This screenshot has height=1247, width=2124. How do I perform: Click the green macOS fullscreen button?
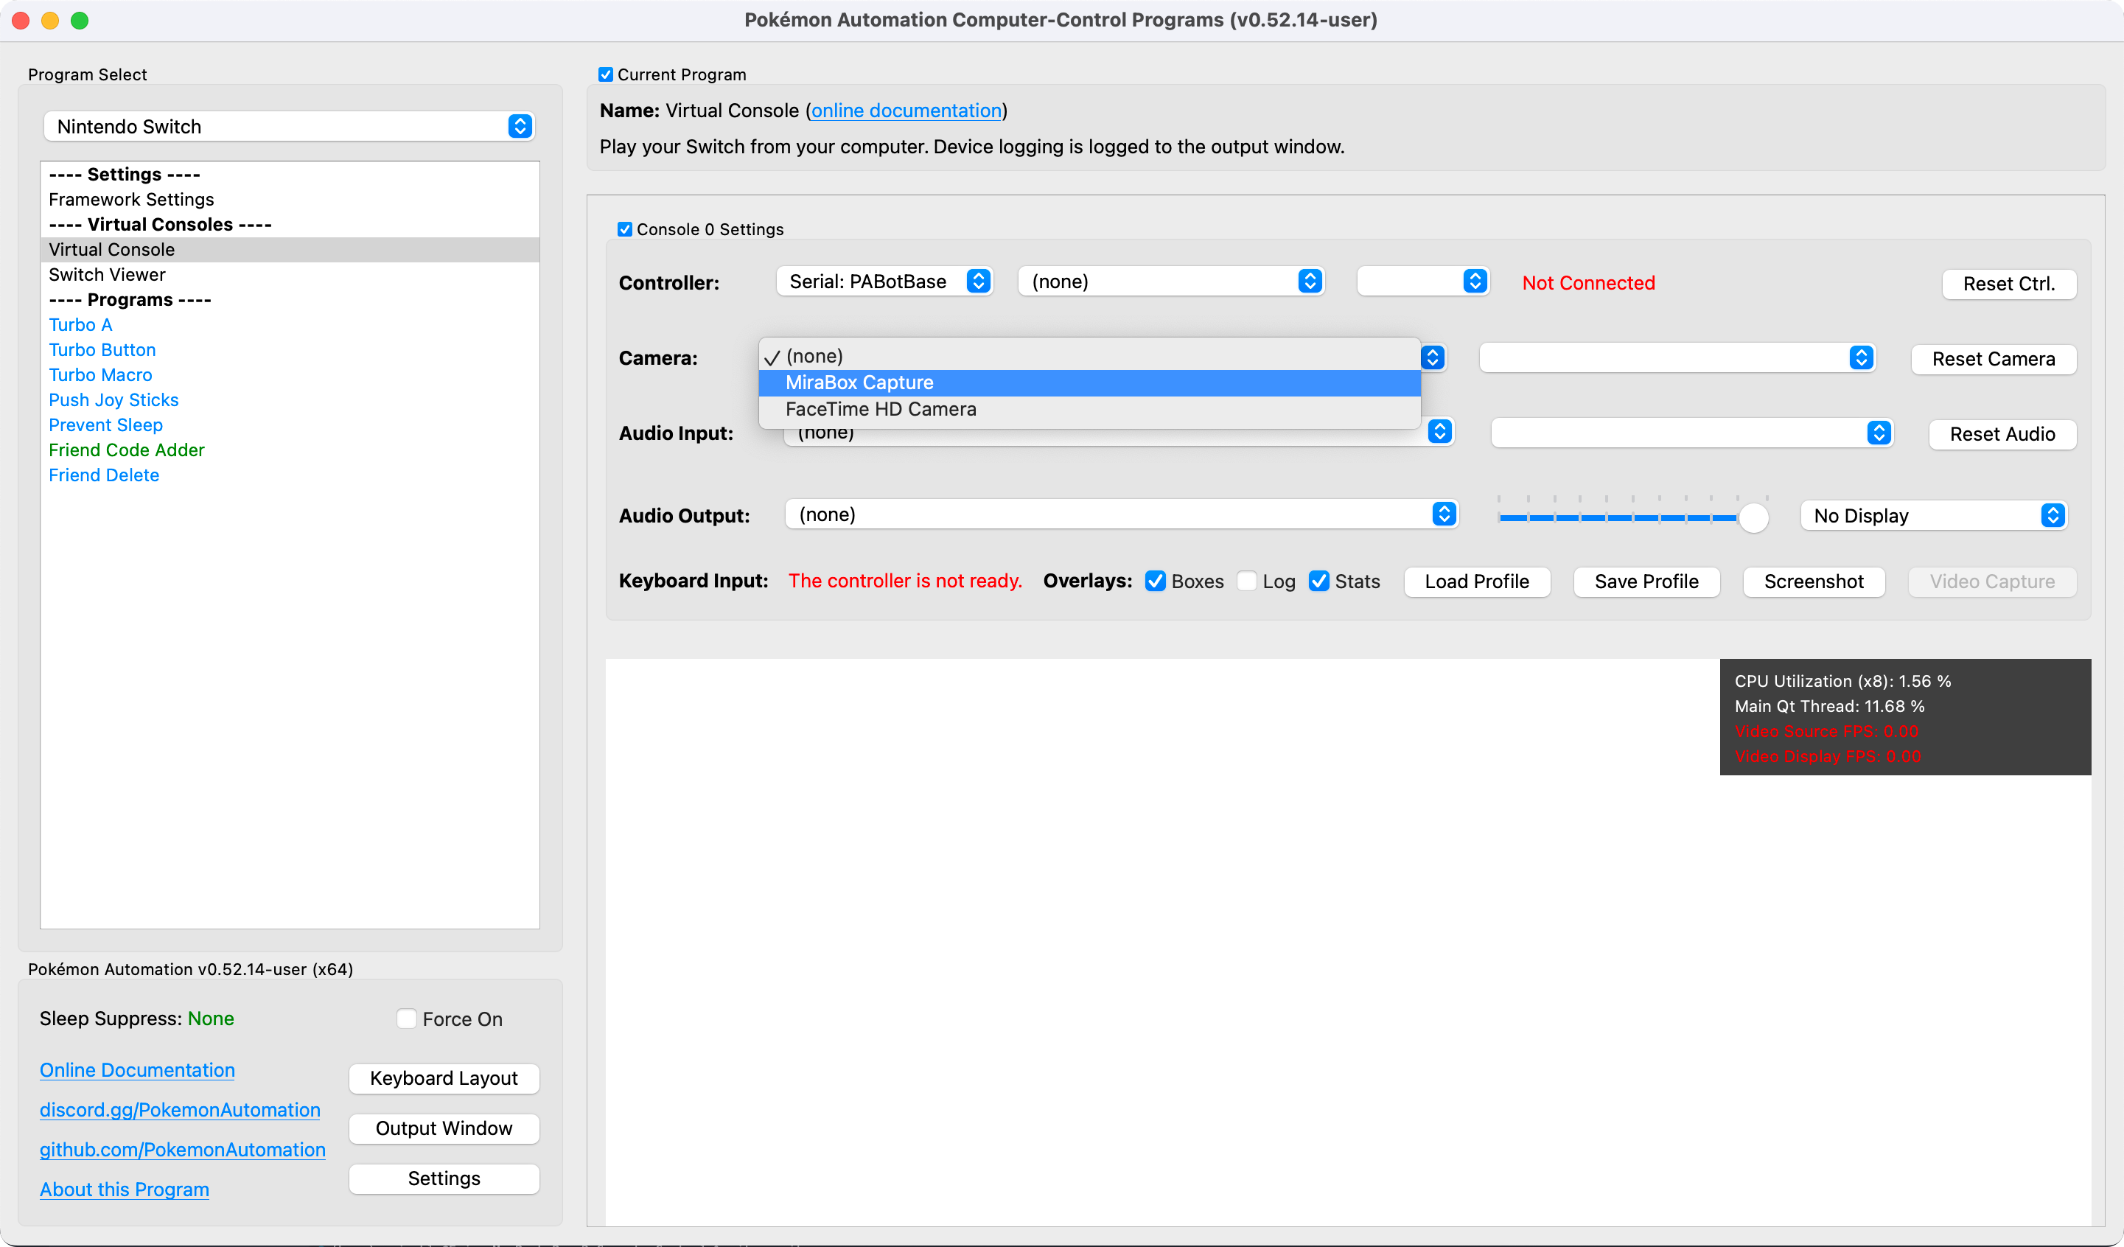(x=80, y=20)
